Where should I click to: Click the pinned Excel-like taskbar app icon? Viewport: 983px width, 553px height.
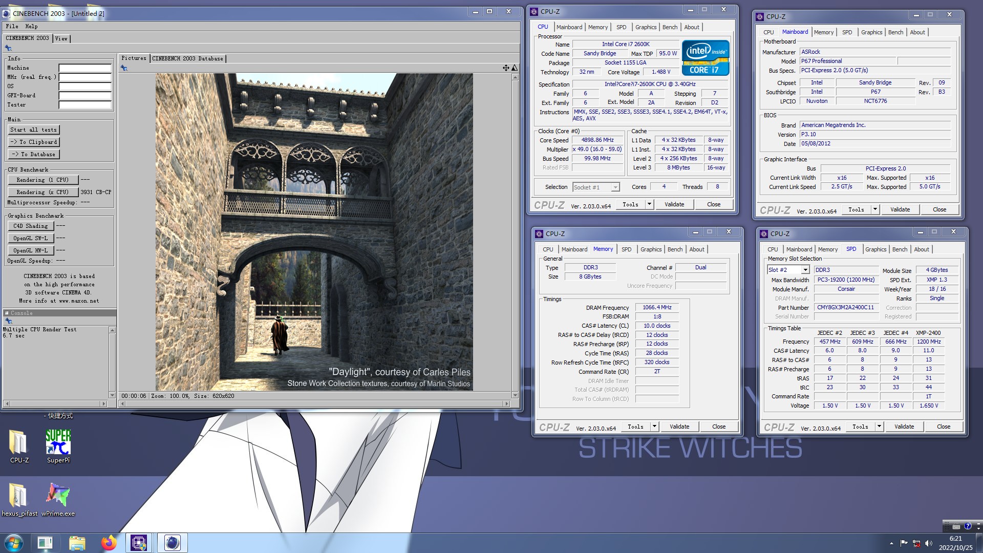[45, 543]
